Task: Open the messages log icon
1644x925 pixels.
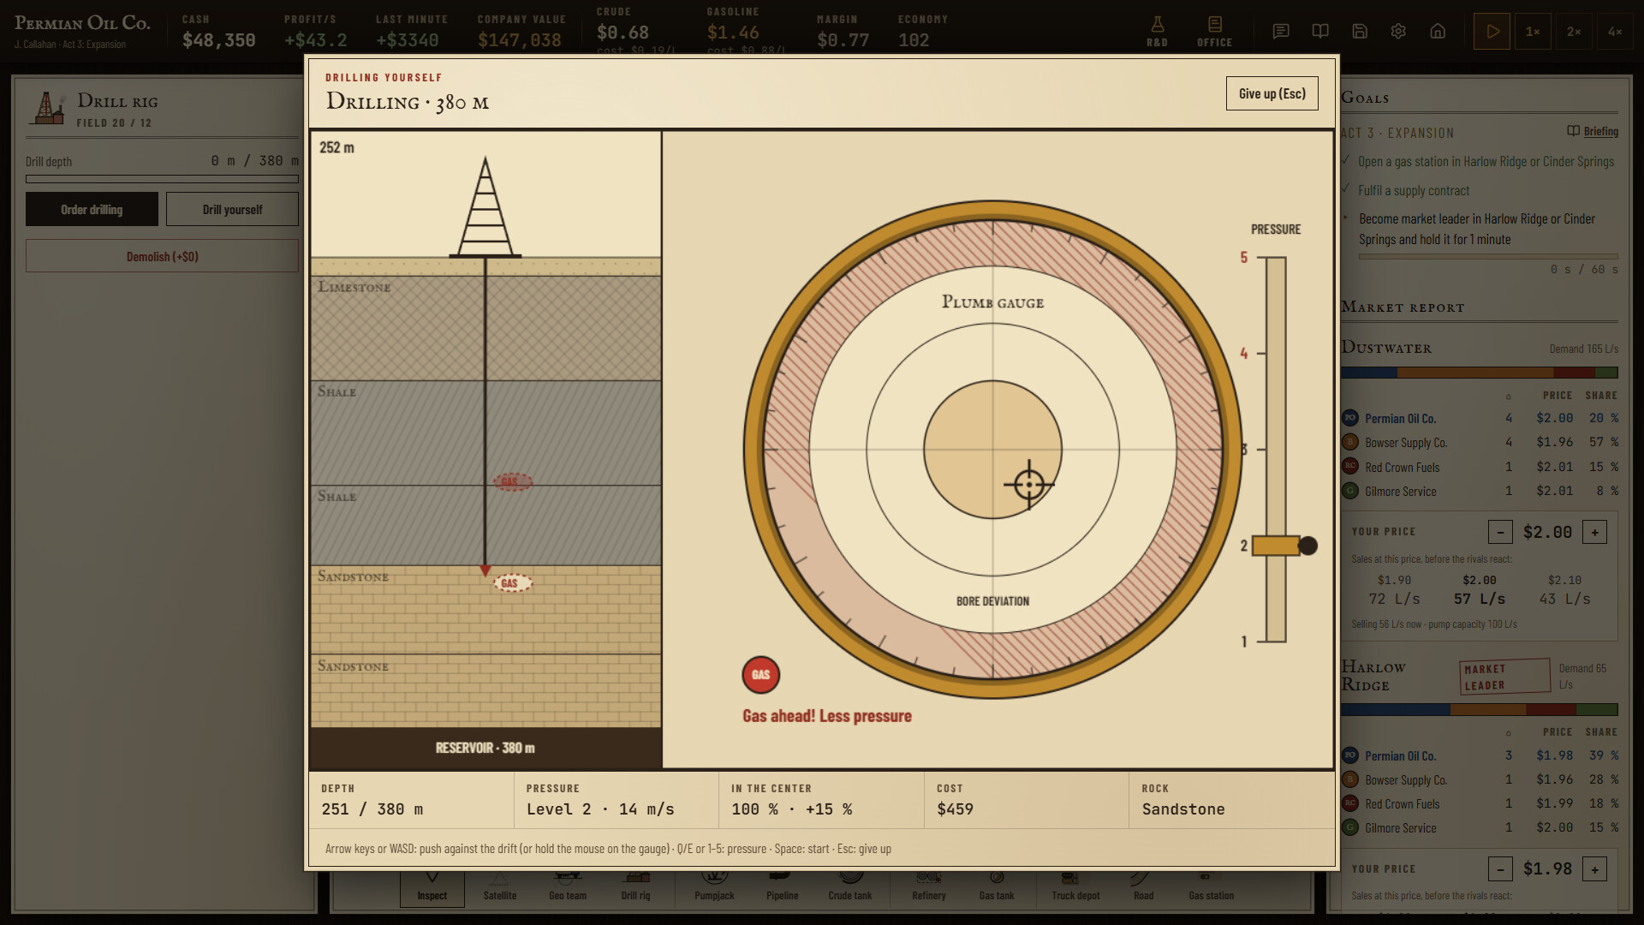Action: 1281,32
